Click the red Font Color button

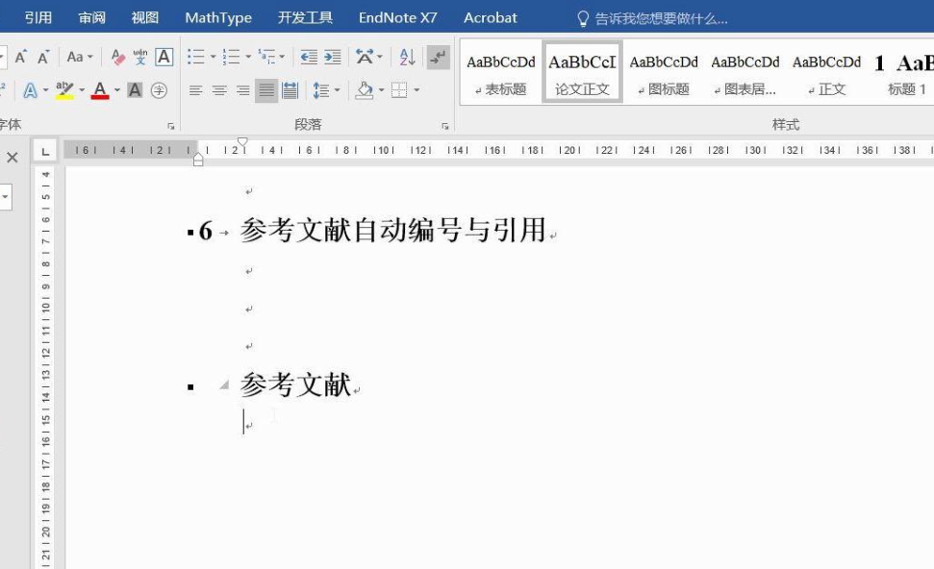(x=101, y=90)
